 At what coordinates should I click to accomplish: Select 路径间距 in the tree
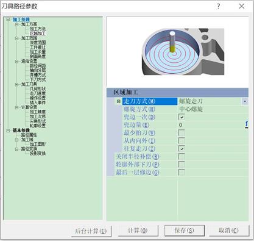point(38,66)
